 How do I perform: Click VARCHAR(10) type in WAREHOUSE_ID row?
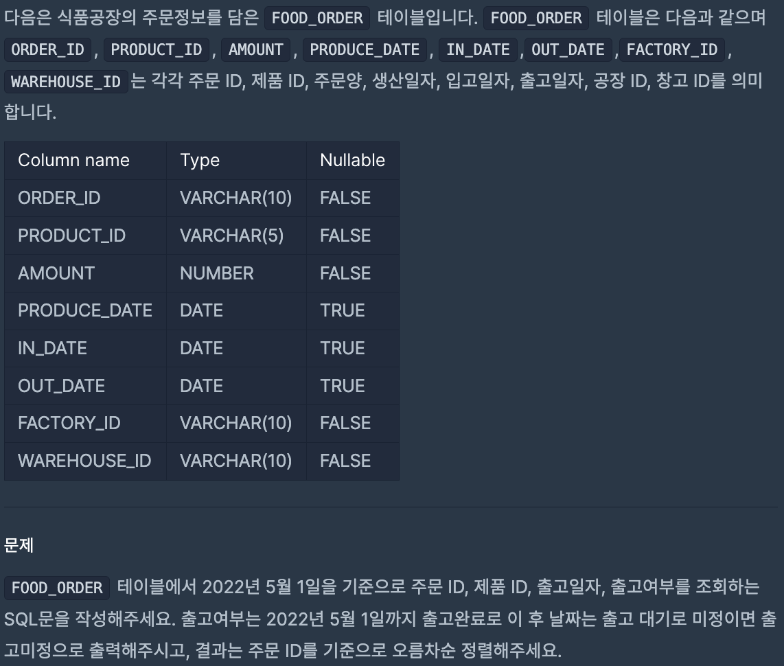[236, 461]
